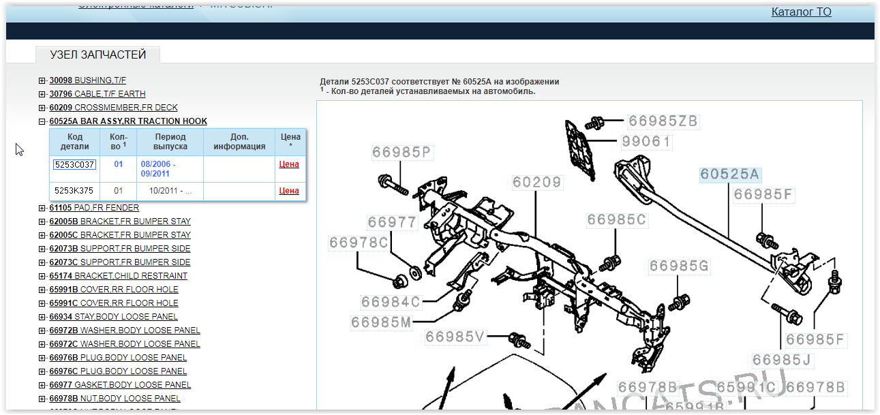Image resolution: width=880 pixels, height=415 pixels.
Task: Open the Каталог ТО link
Action: [801, 12]
